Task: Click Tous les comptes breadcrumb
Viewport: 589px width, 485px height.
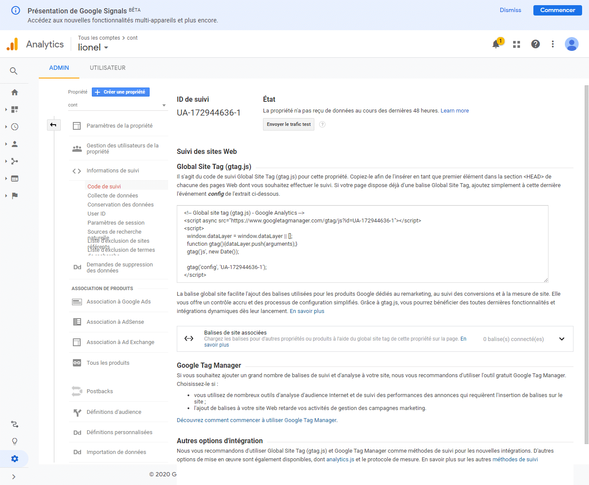Action: 99,38
